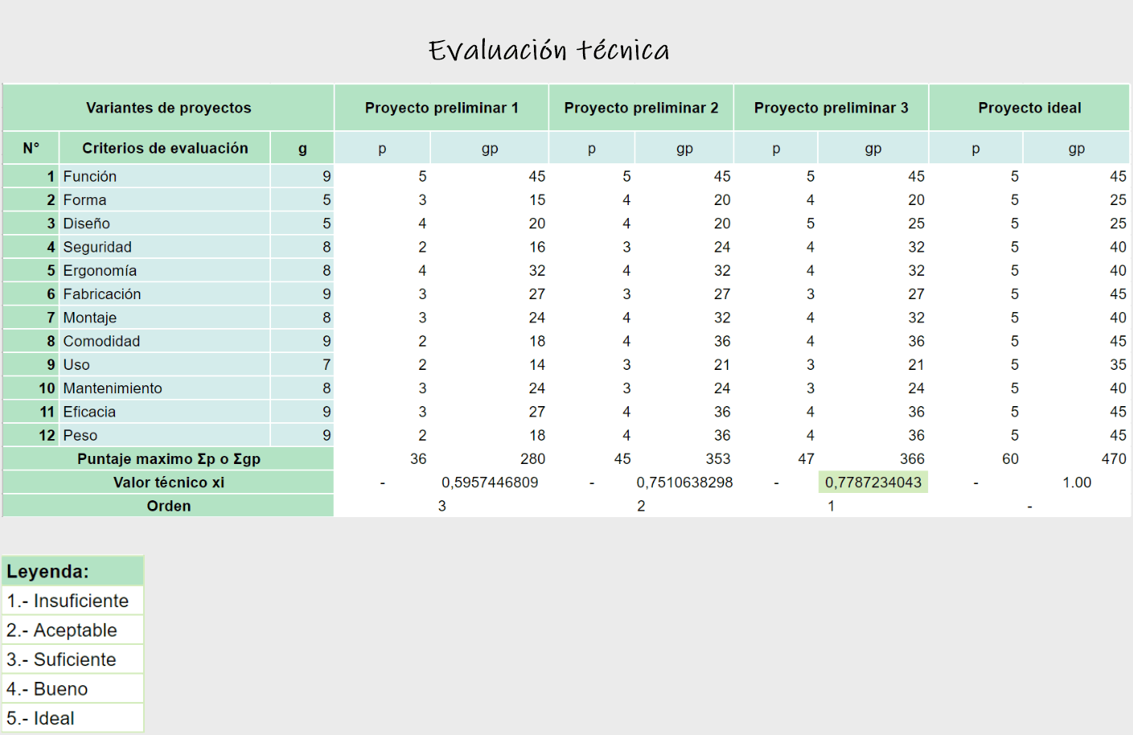Click the gp value 14 in the Uso row

click(x=537, y=364)
